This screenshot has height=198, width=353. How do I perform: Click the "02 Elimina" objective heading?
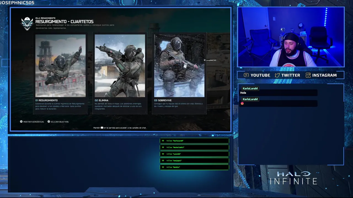101,100
